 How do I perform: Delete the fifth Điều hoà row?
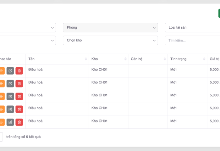pyautogui.click(x=19, y=122)
